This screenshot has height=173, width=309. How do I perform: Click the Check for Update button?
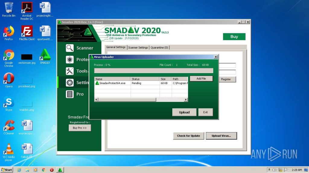tap(188, 136)
